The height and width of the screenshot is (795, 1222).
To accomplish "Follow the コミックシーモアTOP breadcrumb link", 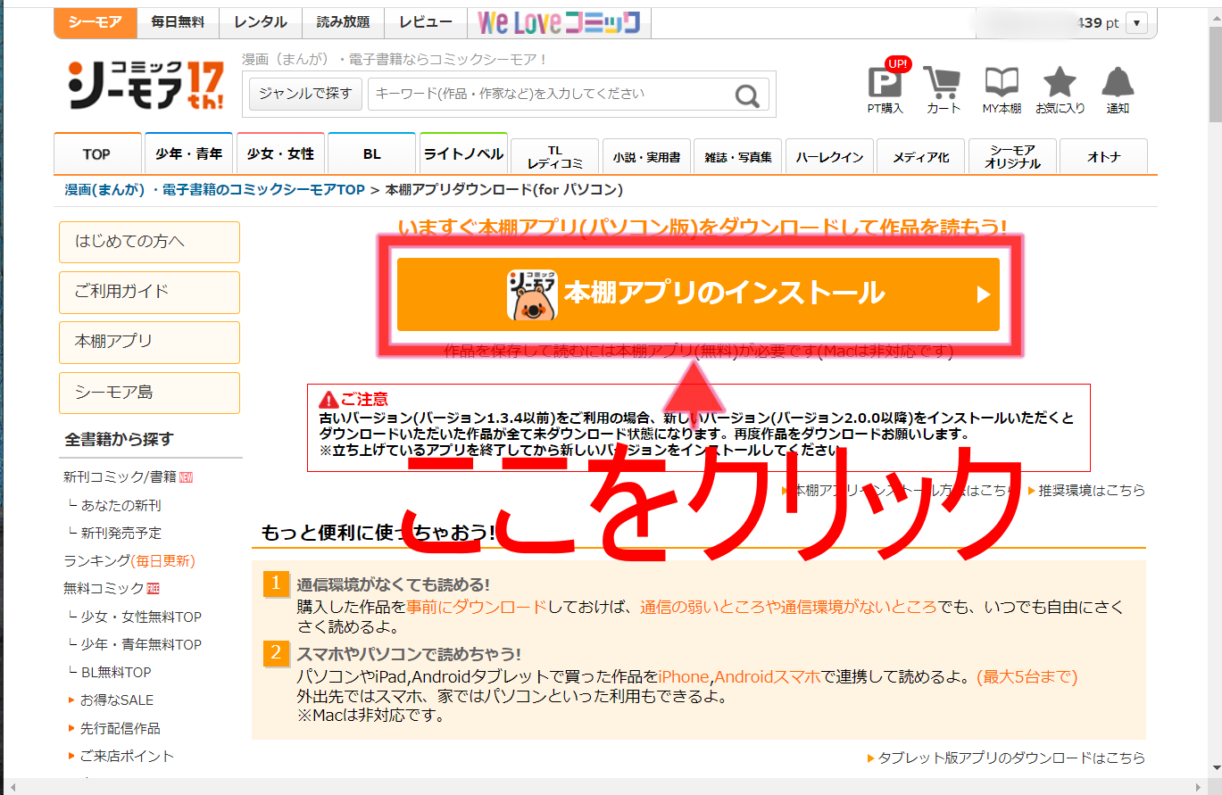I will click(214, 190).
